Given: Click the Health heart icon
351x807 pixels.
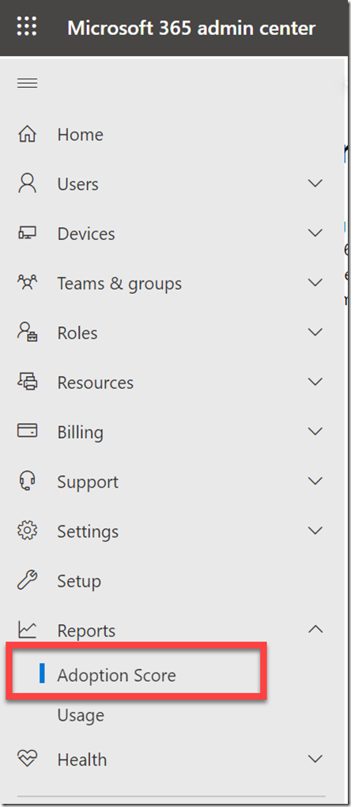Looking at the screenshot, I should [x=27, y=759].
